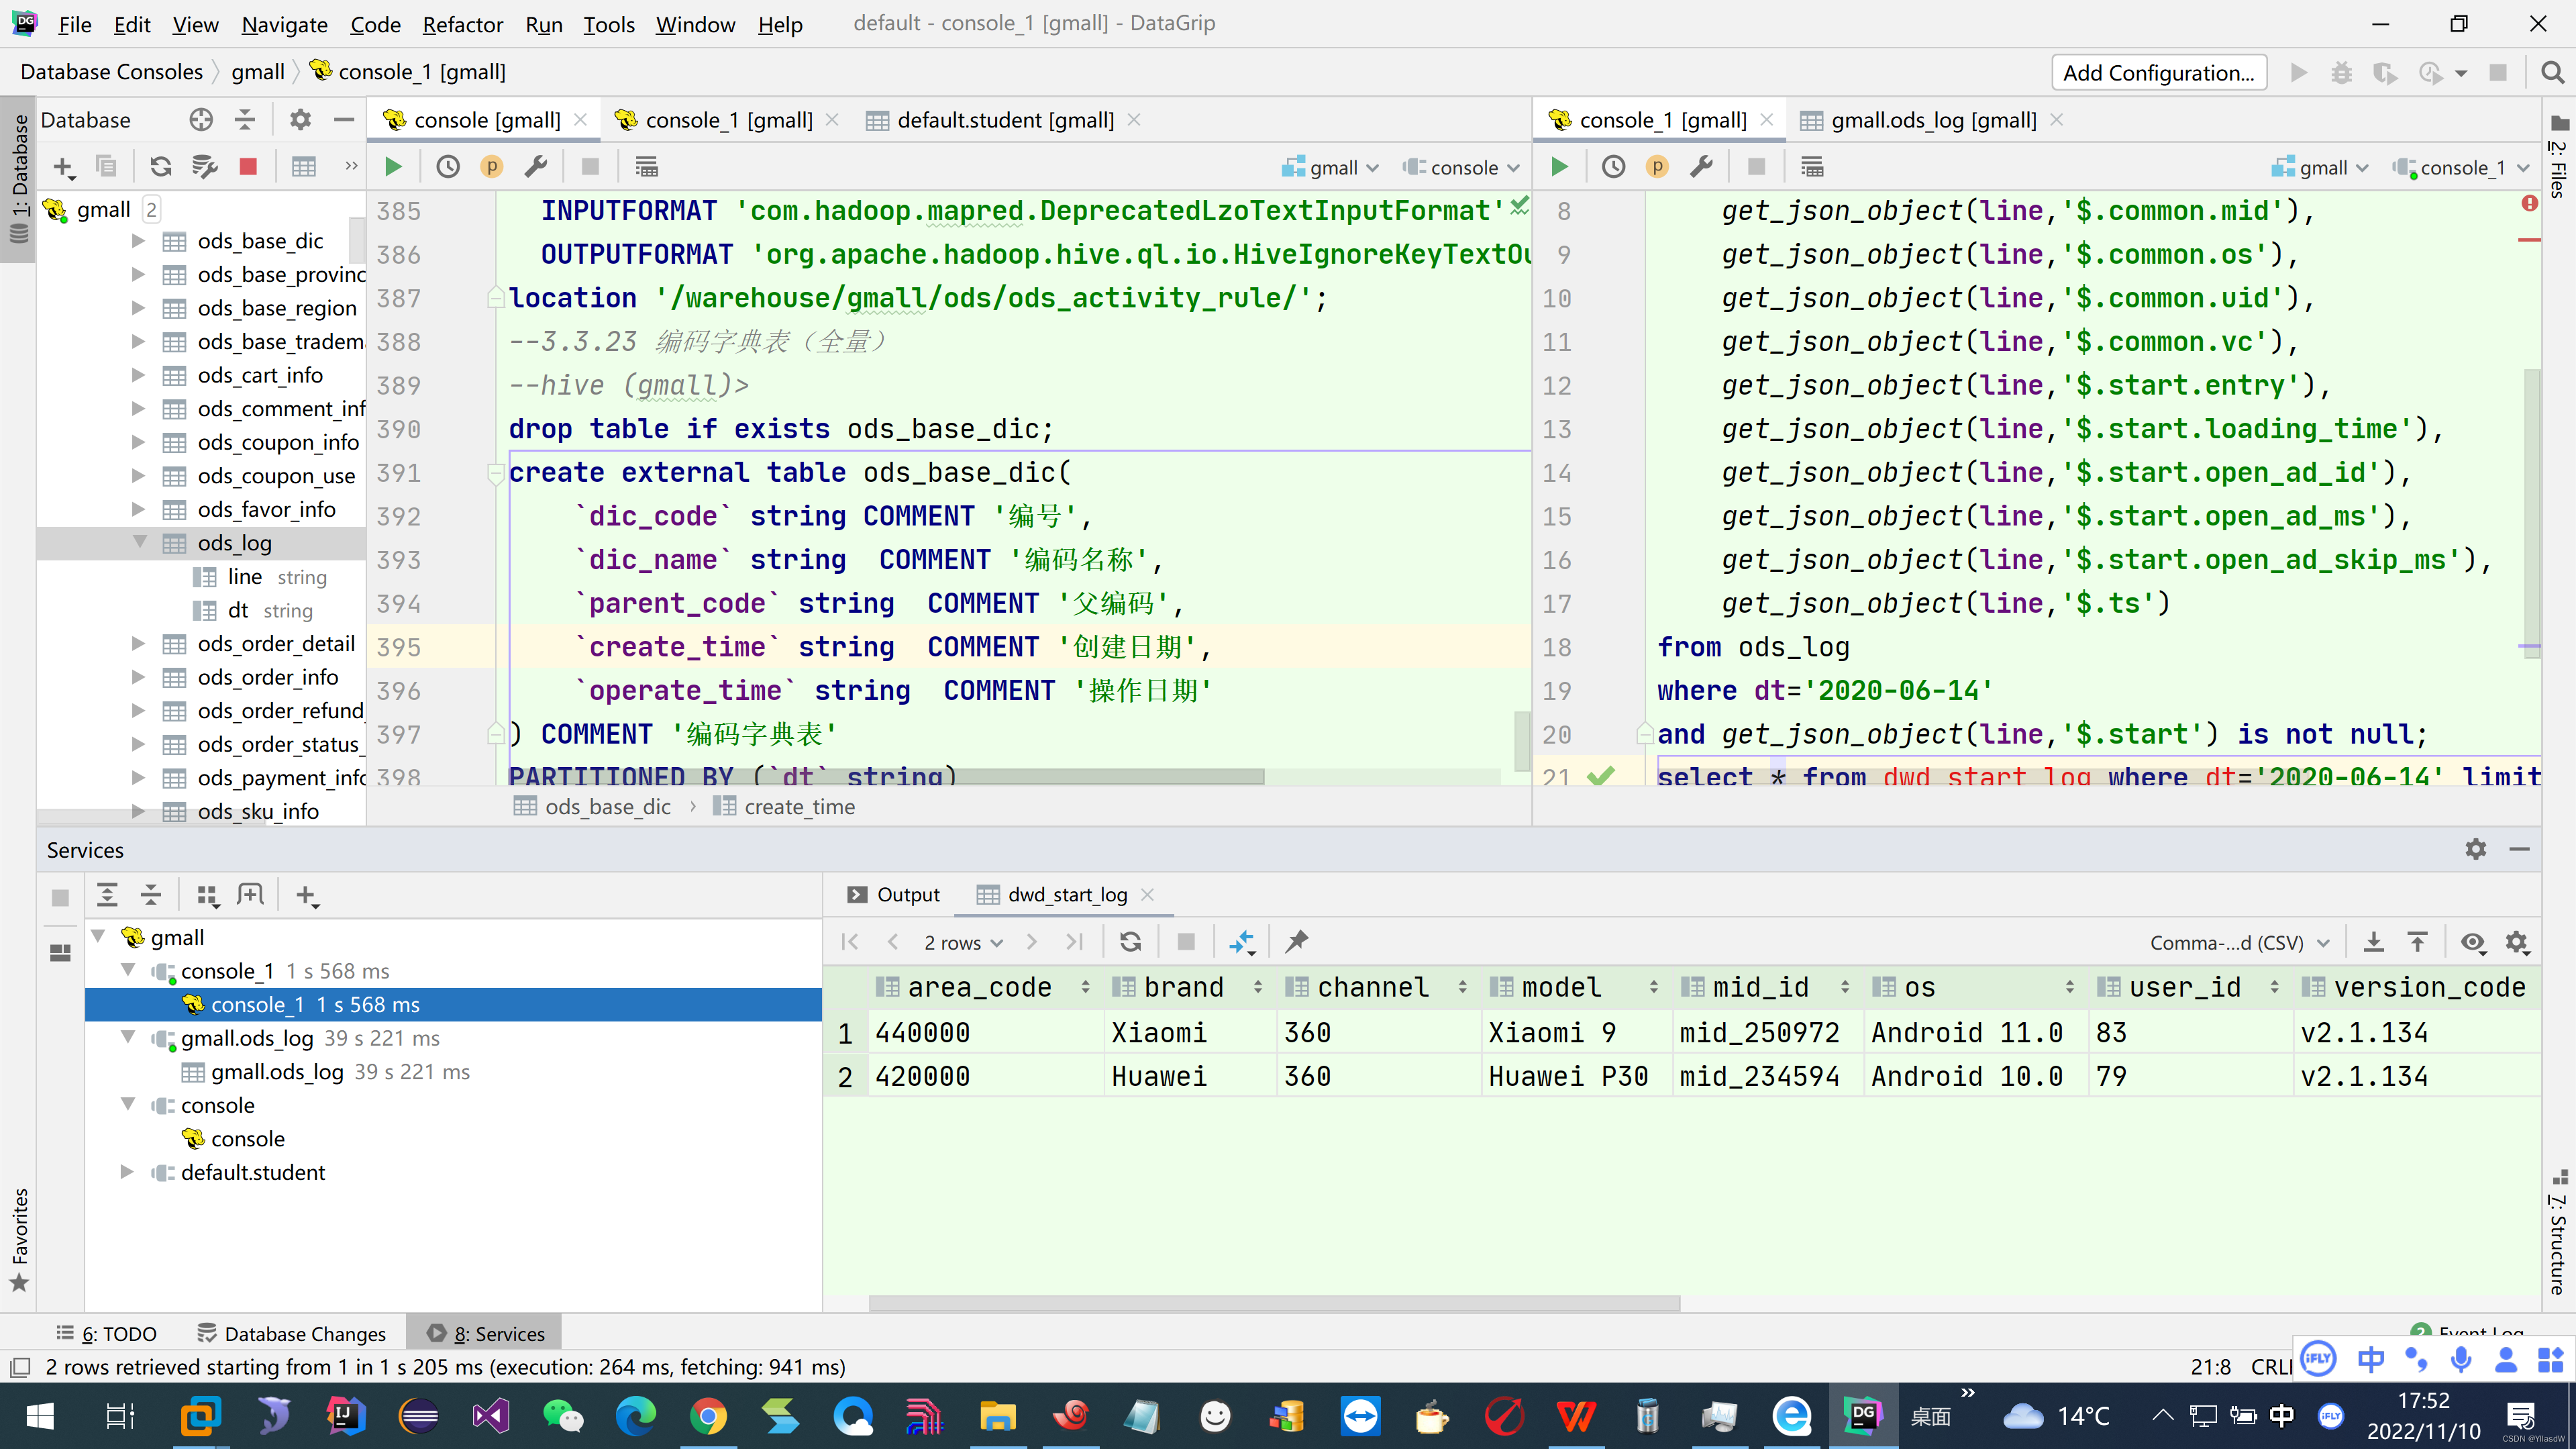Viewport: 2576px width, 1449px height.
Task: Click the Add Configuration button
Action: [x=2158, y=72]
